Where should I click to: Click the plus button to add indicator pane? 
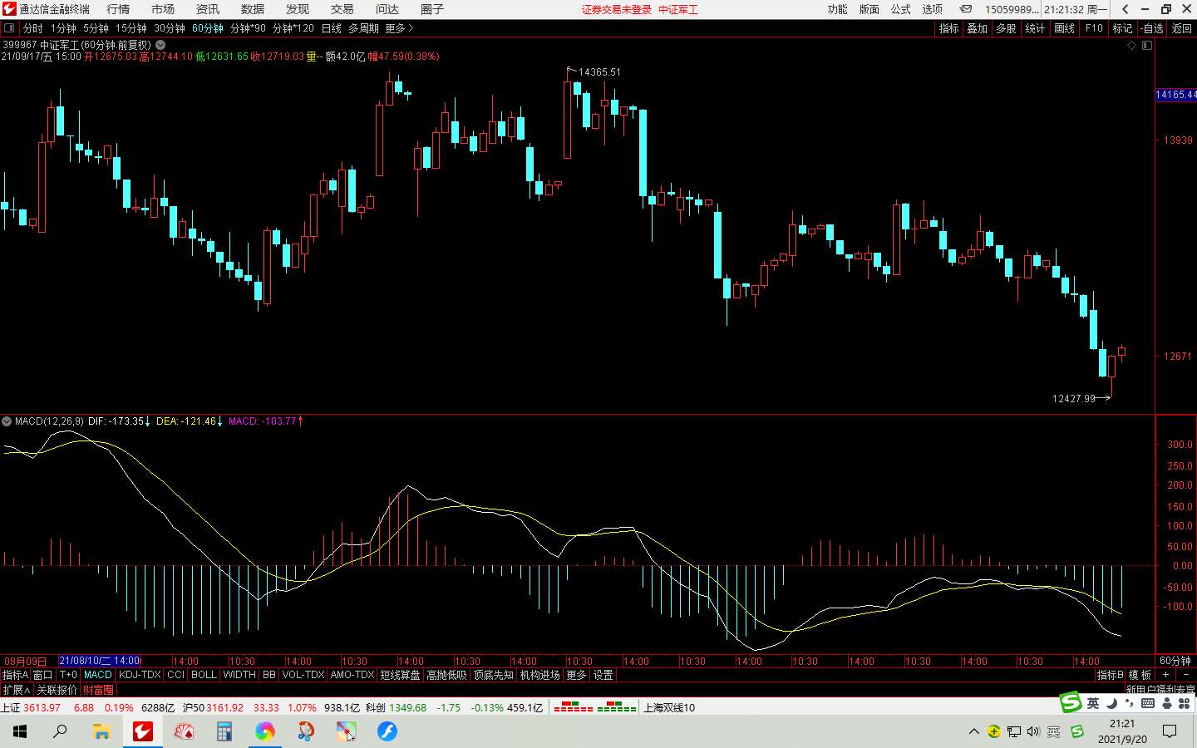(x=1165, y=675)
